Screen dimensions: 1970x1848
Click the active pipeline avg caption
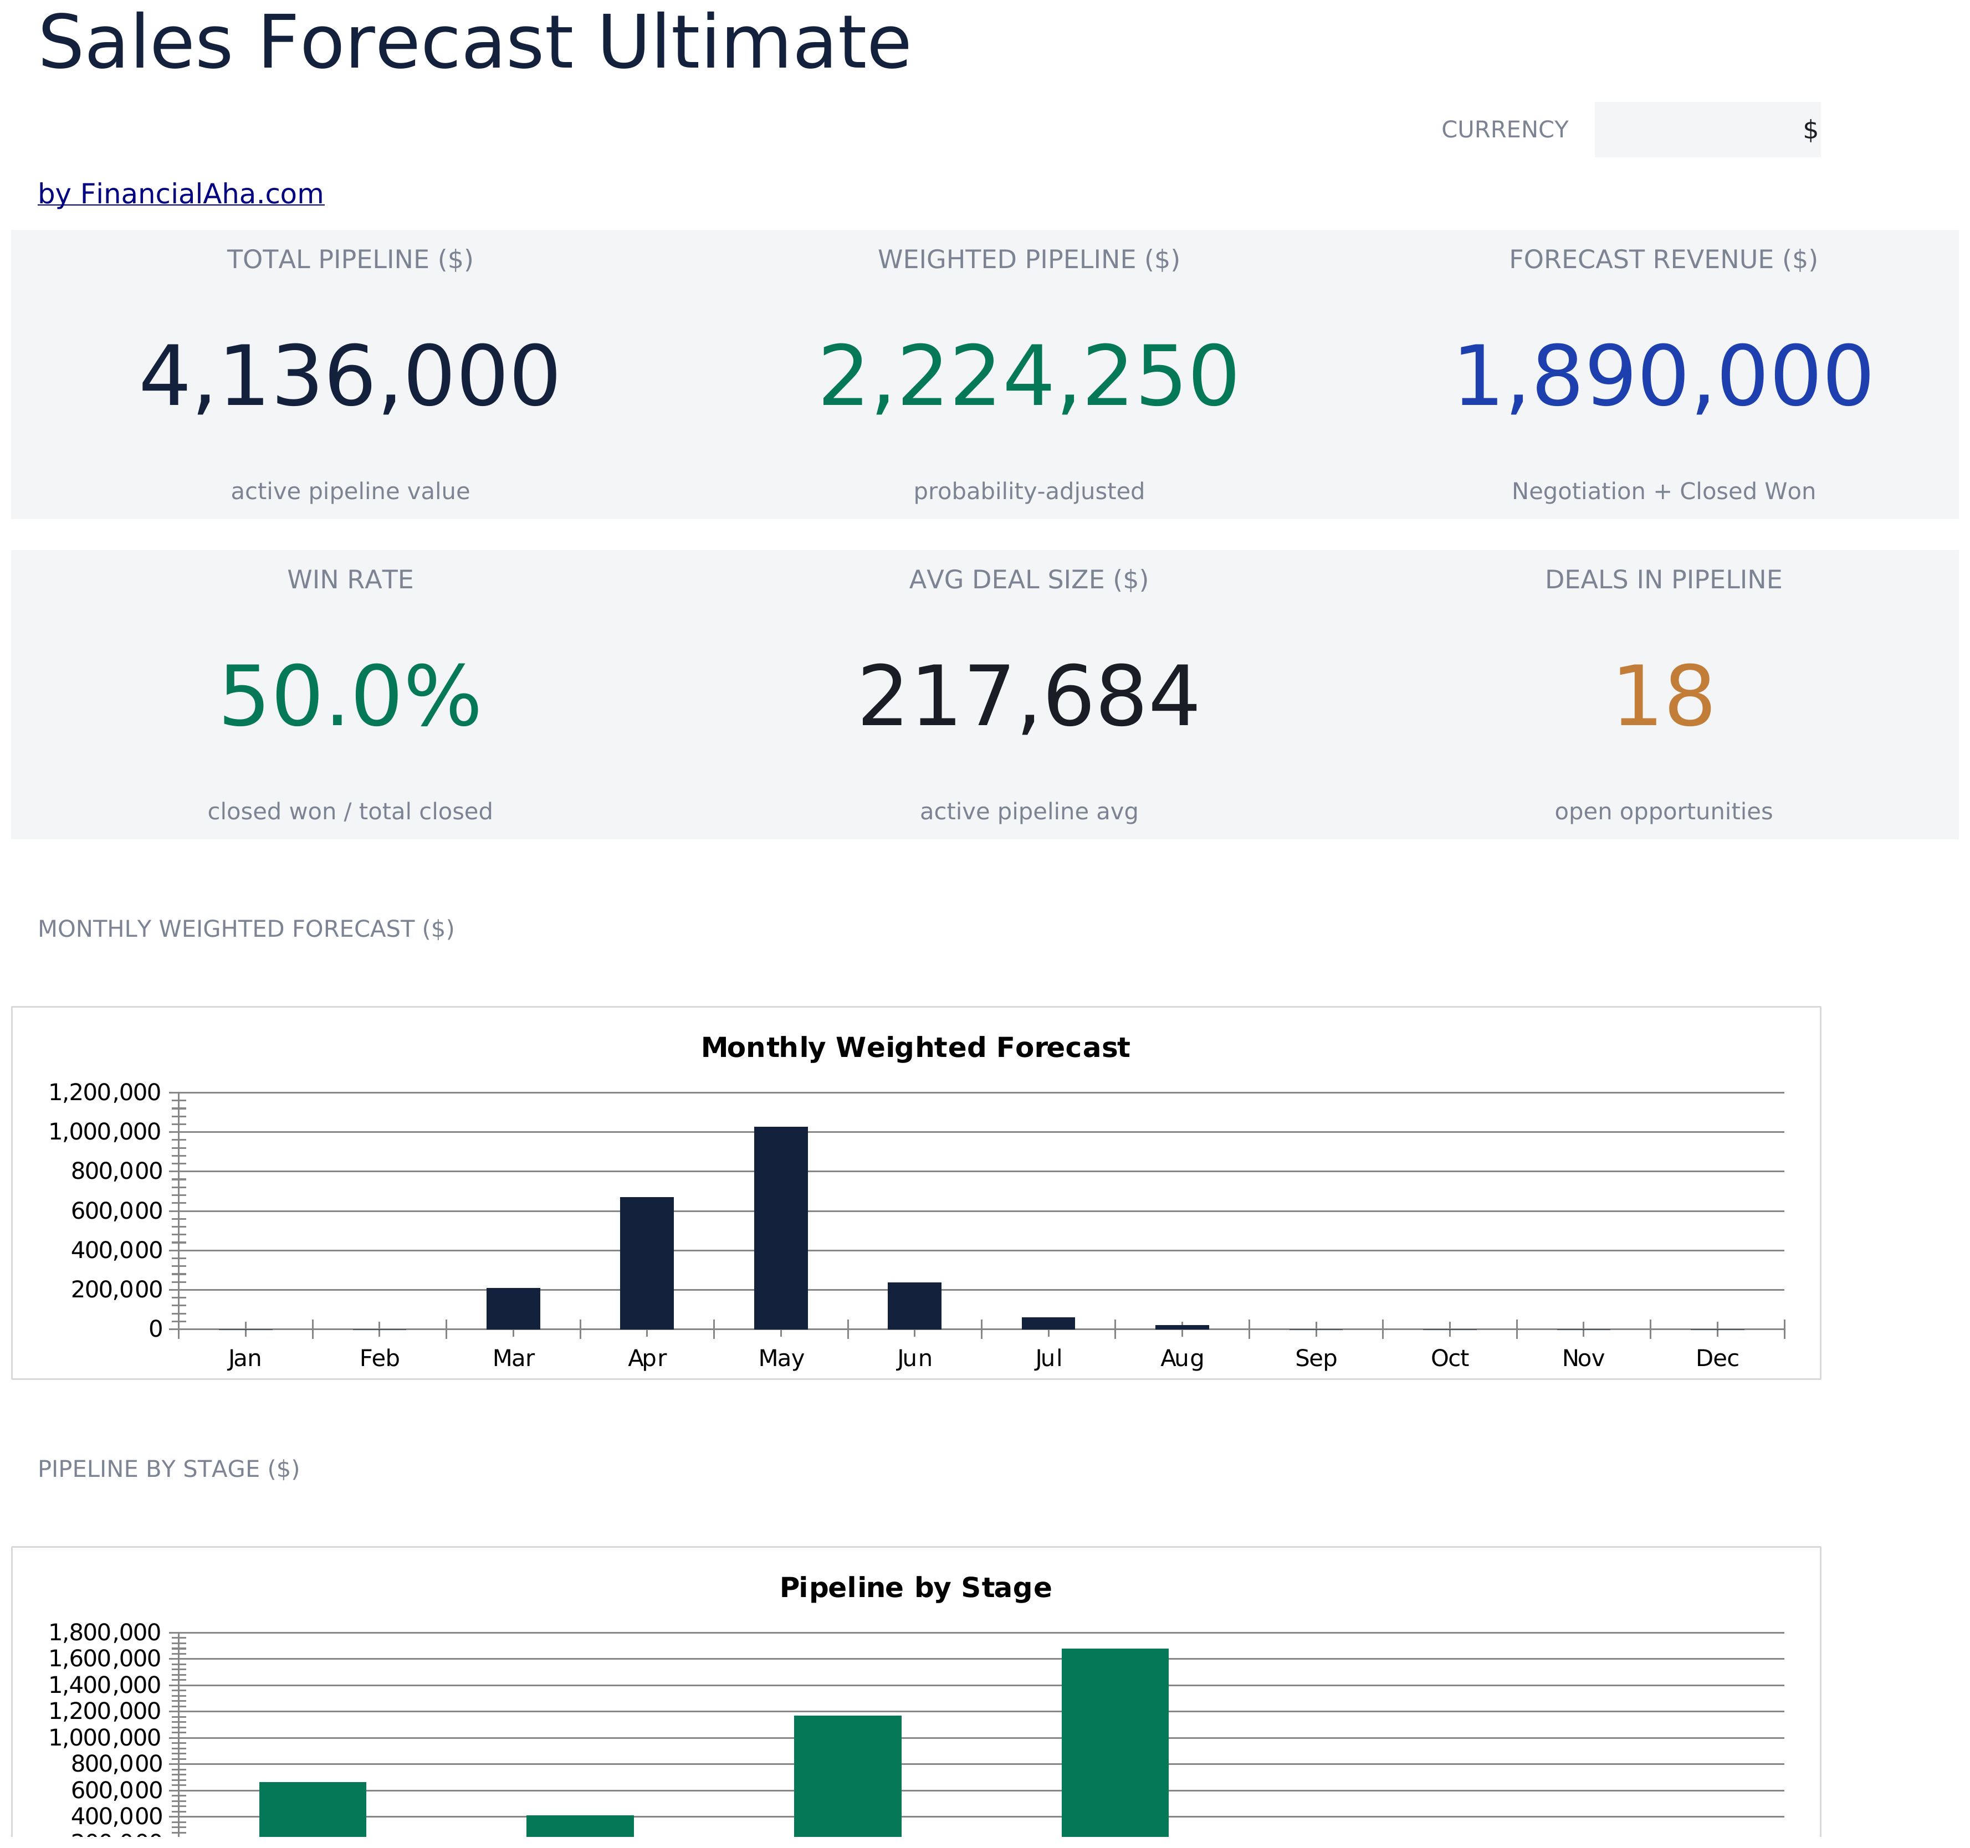[x=1029, y=812]
